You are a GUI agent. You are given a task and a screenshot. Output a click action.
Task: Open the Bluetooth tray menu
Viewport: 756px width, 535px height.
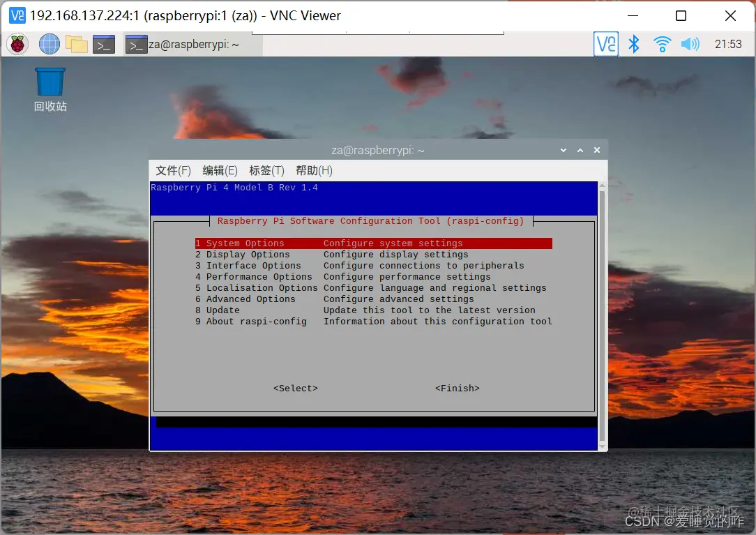634,45
